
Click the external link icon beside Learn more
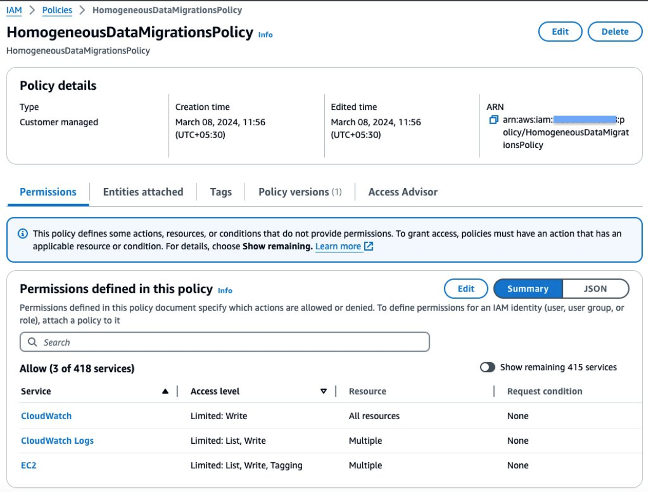[x=368, y=246]
